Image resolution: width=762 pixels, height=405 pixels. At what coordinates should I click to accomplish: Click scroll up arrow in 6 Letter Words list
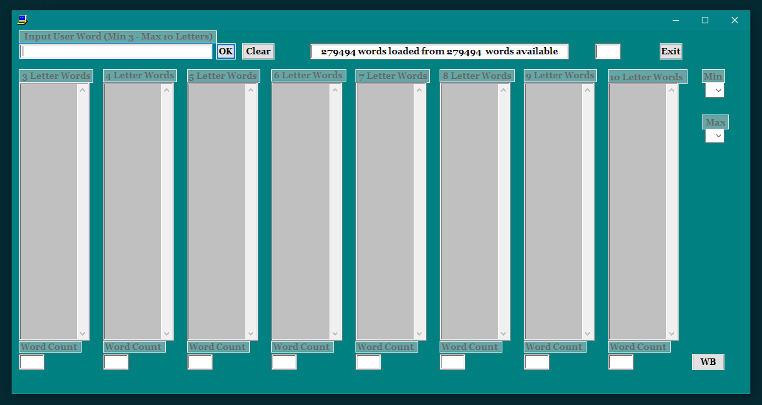tap(335, 90)
